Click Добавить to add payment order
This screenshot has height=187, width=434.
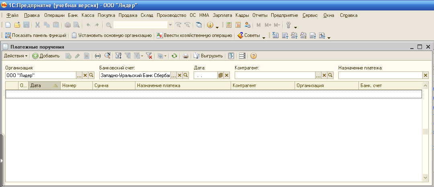click(x=46, y=56)
